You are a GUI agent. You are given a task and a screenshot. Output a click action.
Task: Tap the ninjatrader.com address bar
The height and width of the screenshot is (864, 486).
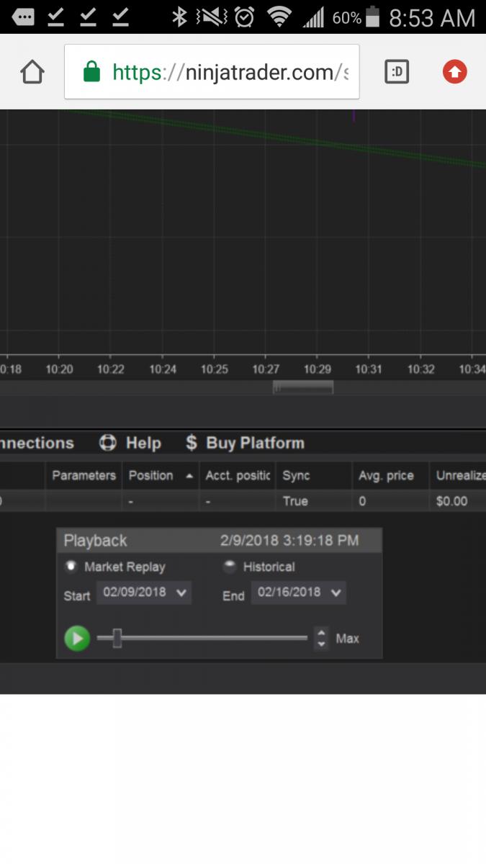click(229, 72)
